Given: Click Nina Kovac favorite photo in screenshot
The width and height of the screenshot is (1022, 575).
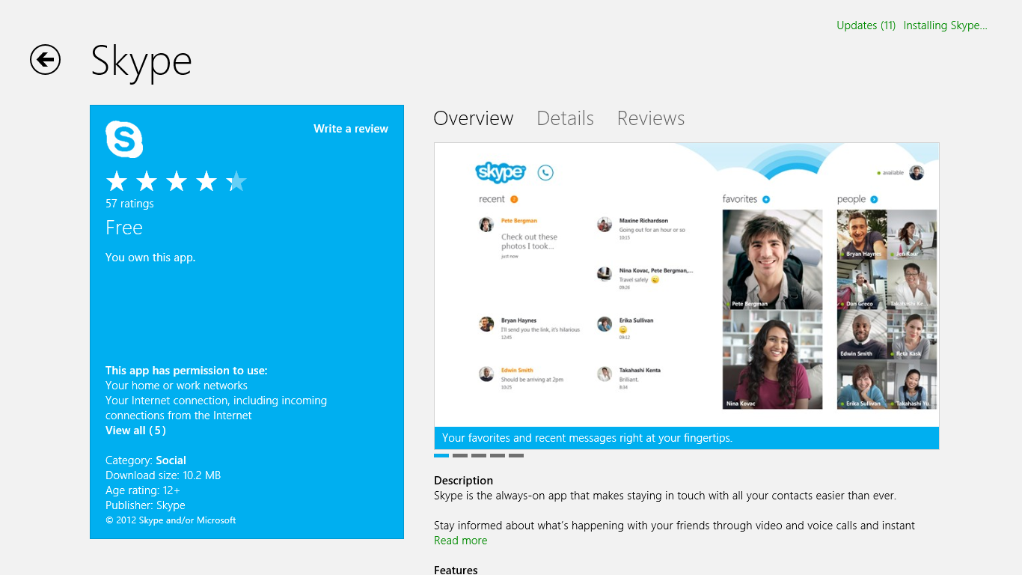Looking at the screenshot, I should [772, 360].
